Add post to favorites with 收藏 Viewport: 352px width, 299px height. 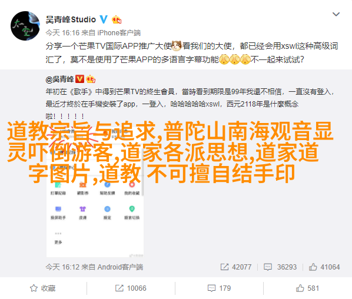coord(42,288)
